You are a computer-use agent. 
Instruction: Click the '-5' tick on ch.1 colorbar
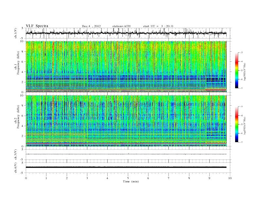pyautogui.click(x=241, y=71)
